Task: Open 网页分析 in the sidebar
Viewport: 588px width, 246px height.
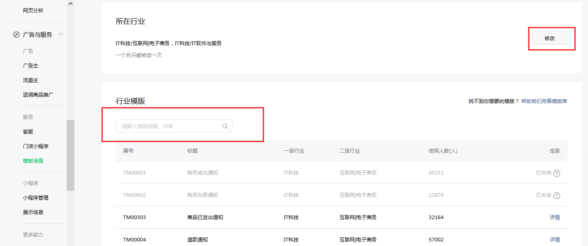Action: coord(33,10)
